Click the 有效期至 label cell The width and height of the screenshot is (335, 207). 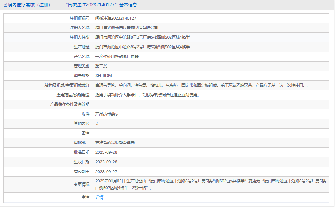(x=48, y=172)
